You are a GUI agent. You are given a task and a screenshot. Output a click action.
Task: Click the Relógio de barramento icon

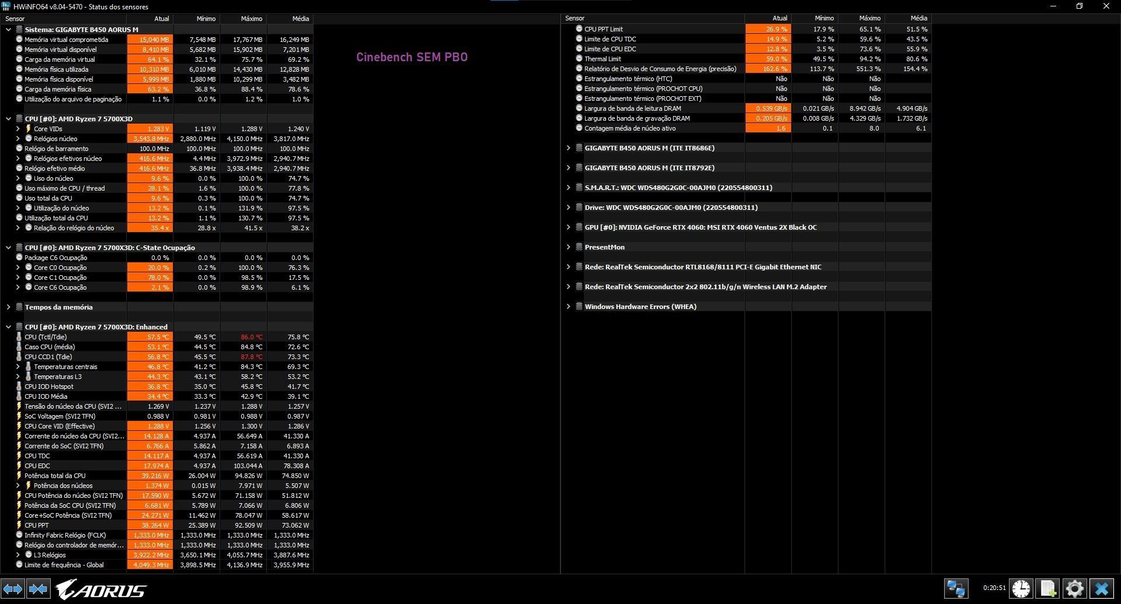(19, 149)
